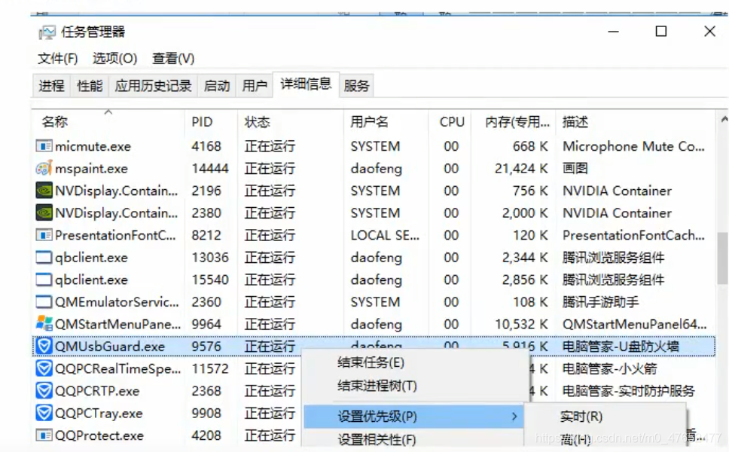This screenshot has width=729, height=452.
Task: Switch to the 用户 tab
Action: click(x=255, y=86)
